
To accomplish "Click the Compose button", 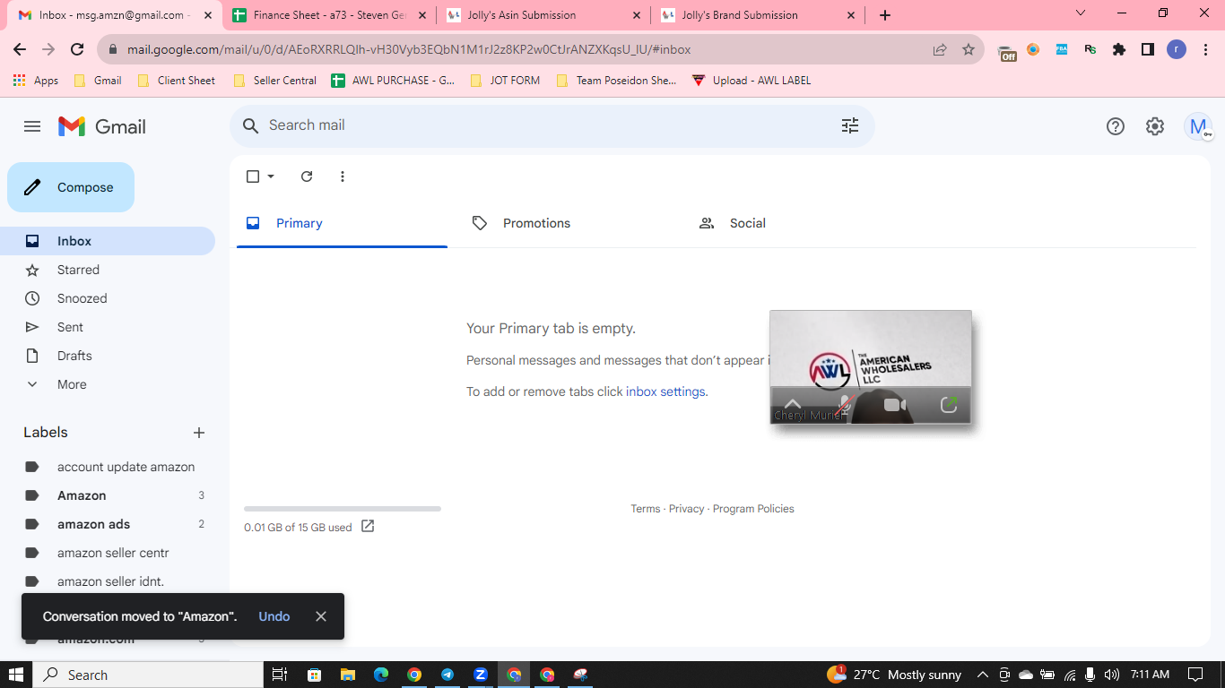I will click(x=71, y=187).
